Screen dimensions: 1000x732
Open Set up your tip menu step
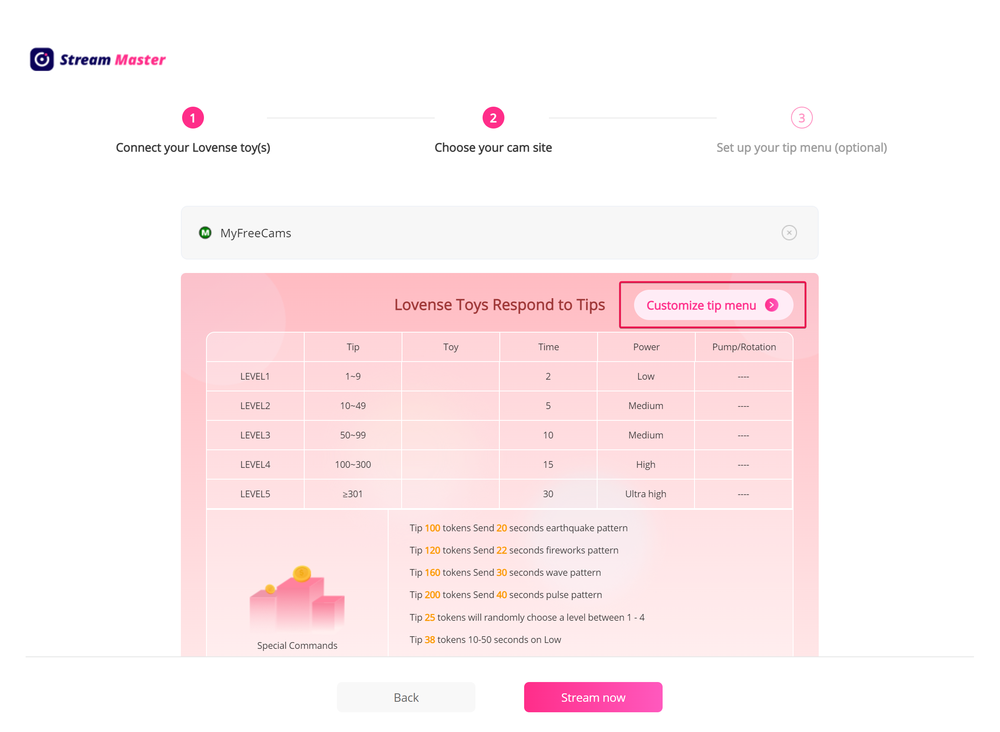[x=802, y=147]
